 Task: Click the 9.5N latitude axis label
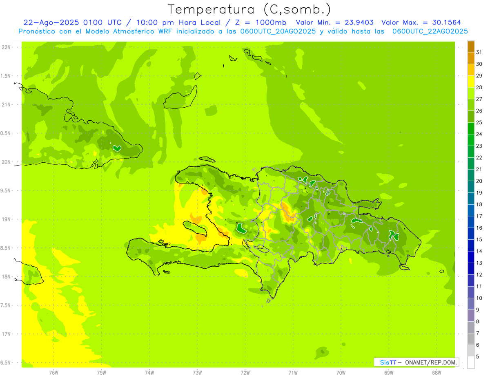tap(6, 190)
